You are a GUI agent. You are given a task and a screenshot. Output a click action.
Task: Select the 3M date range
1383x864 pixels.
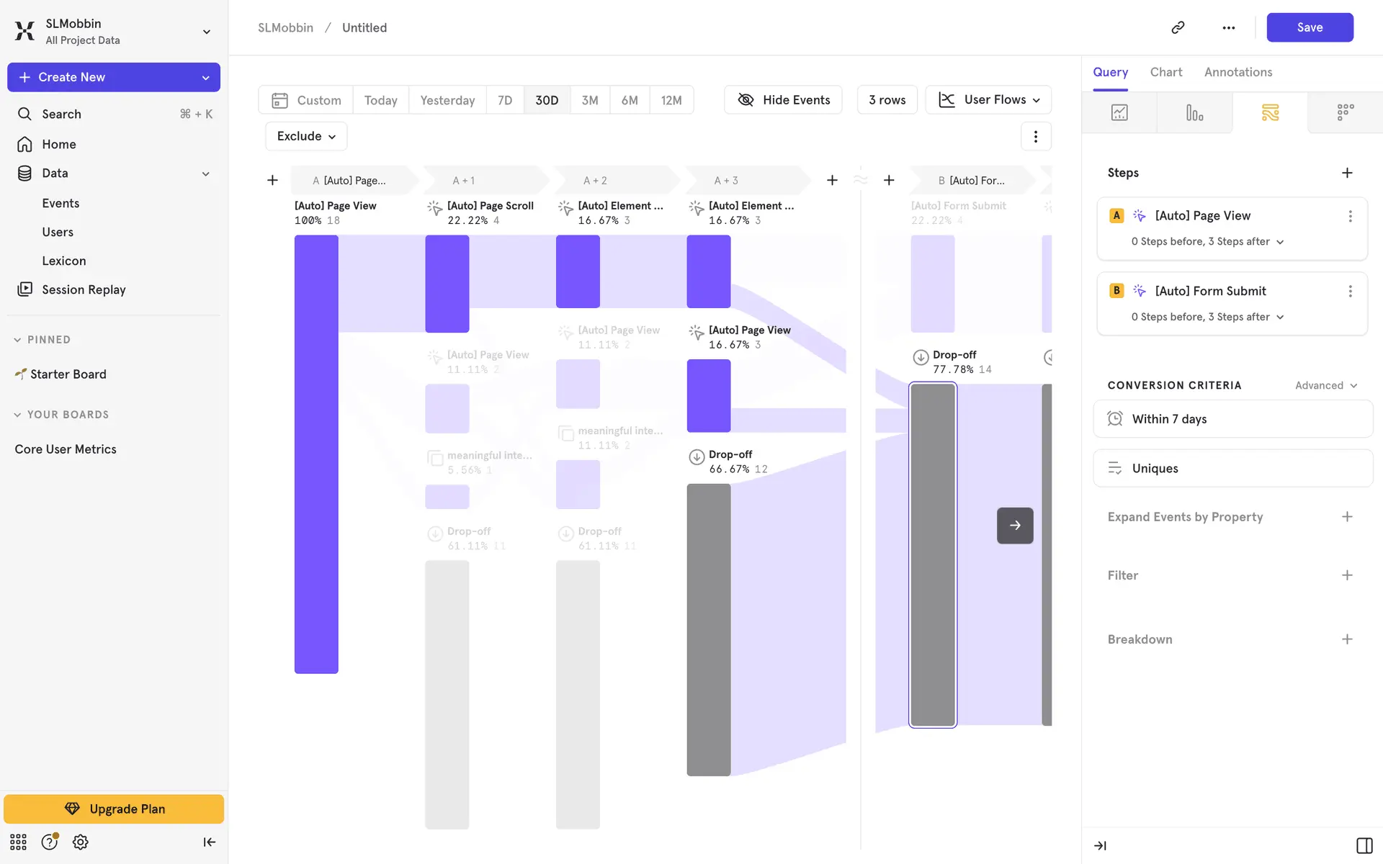(x=589, y=100)
